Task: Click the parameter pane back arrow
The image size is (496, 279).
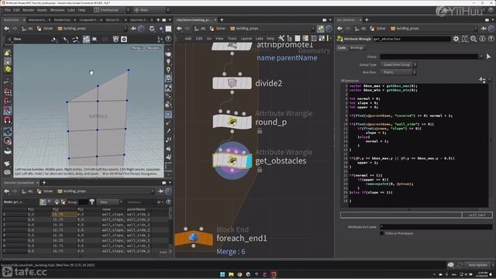Action: (x=339, y=29)
